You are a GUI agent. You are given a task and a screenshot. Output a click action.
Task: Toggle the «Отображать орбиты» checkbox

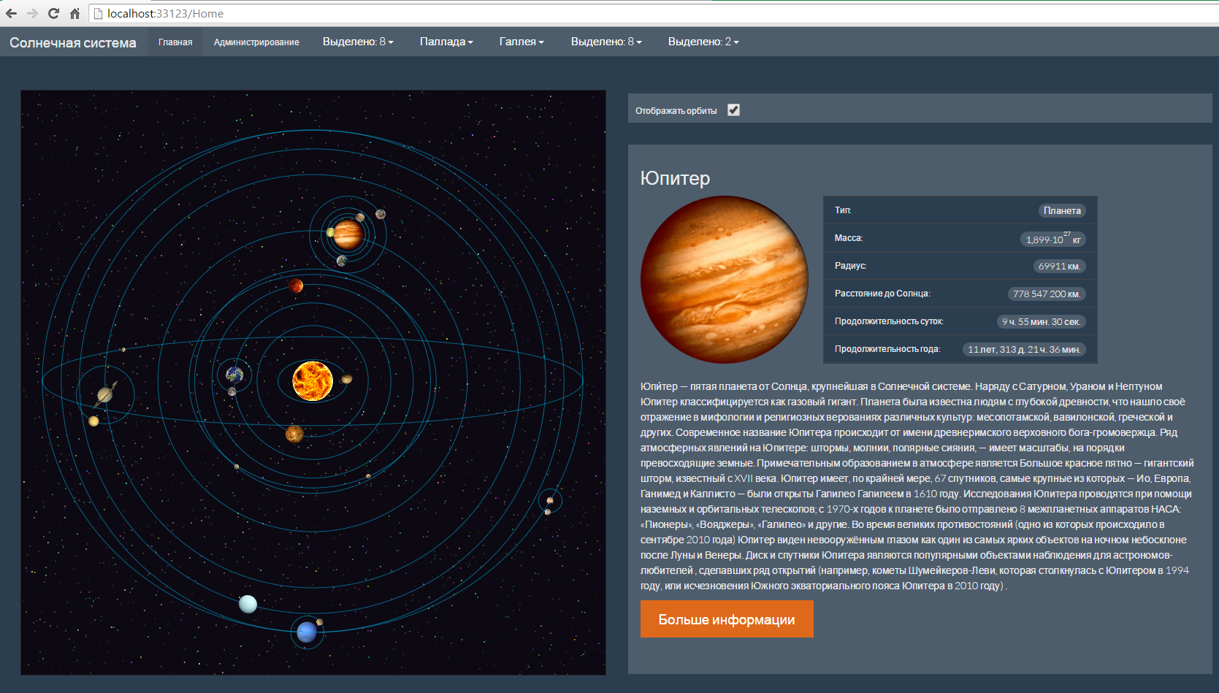coord(733,110)
